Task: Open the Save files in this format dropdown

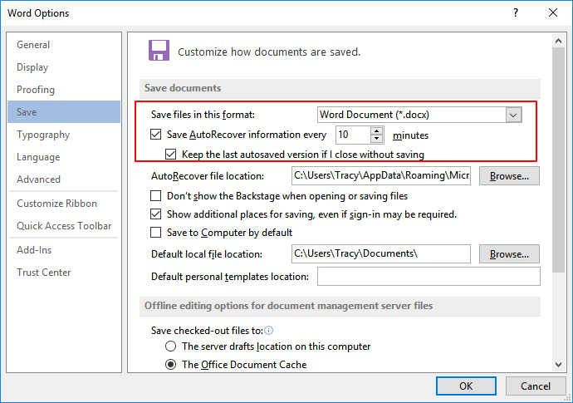Action: 514,115
